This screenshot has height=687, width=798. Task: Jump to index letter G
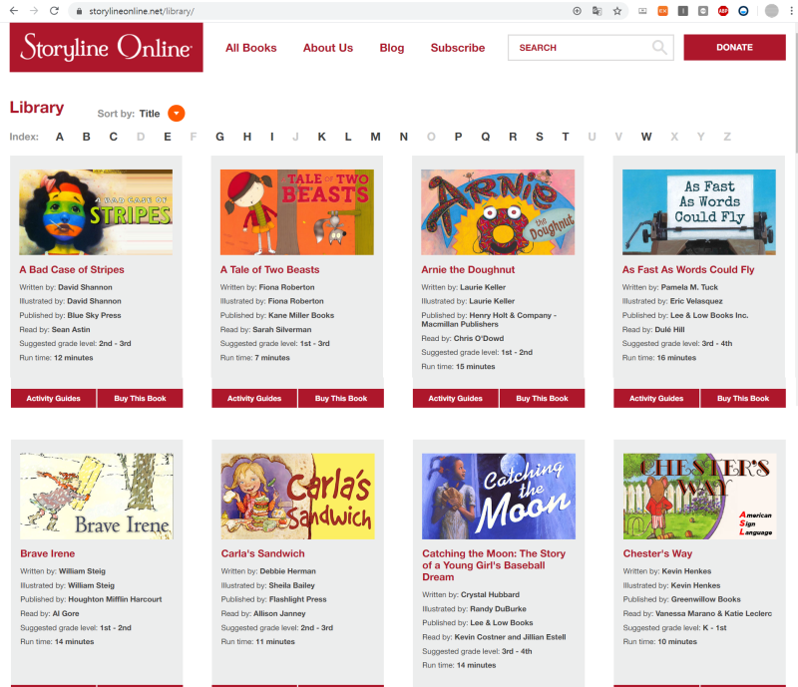(x=219, y=137)
